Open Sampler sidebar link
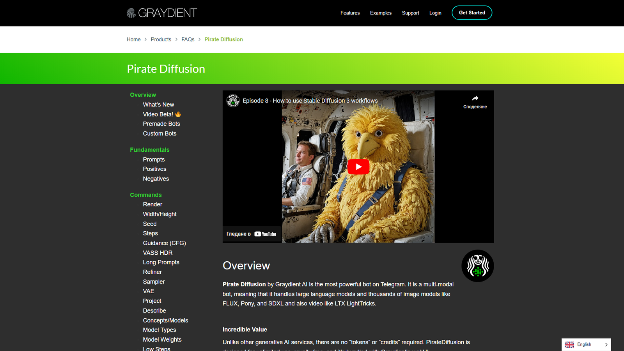This screenshot has height=351, width=624. pyautogui.click(x=154, y=282)
